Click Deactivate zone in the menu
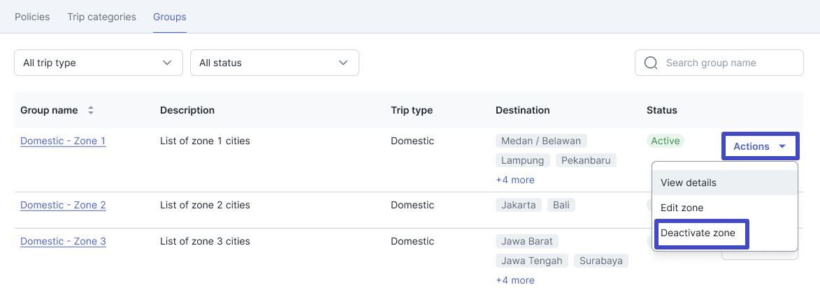820x292 pixels. [698, 233]
